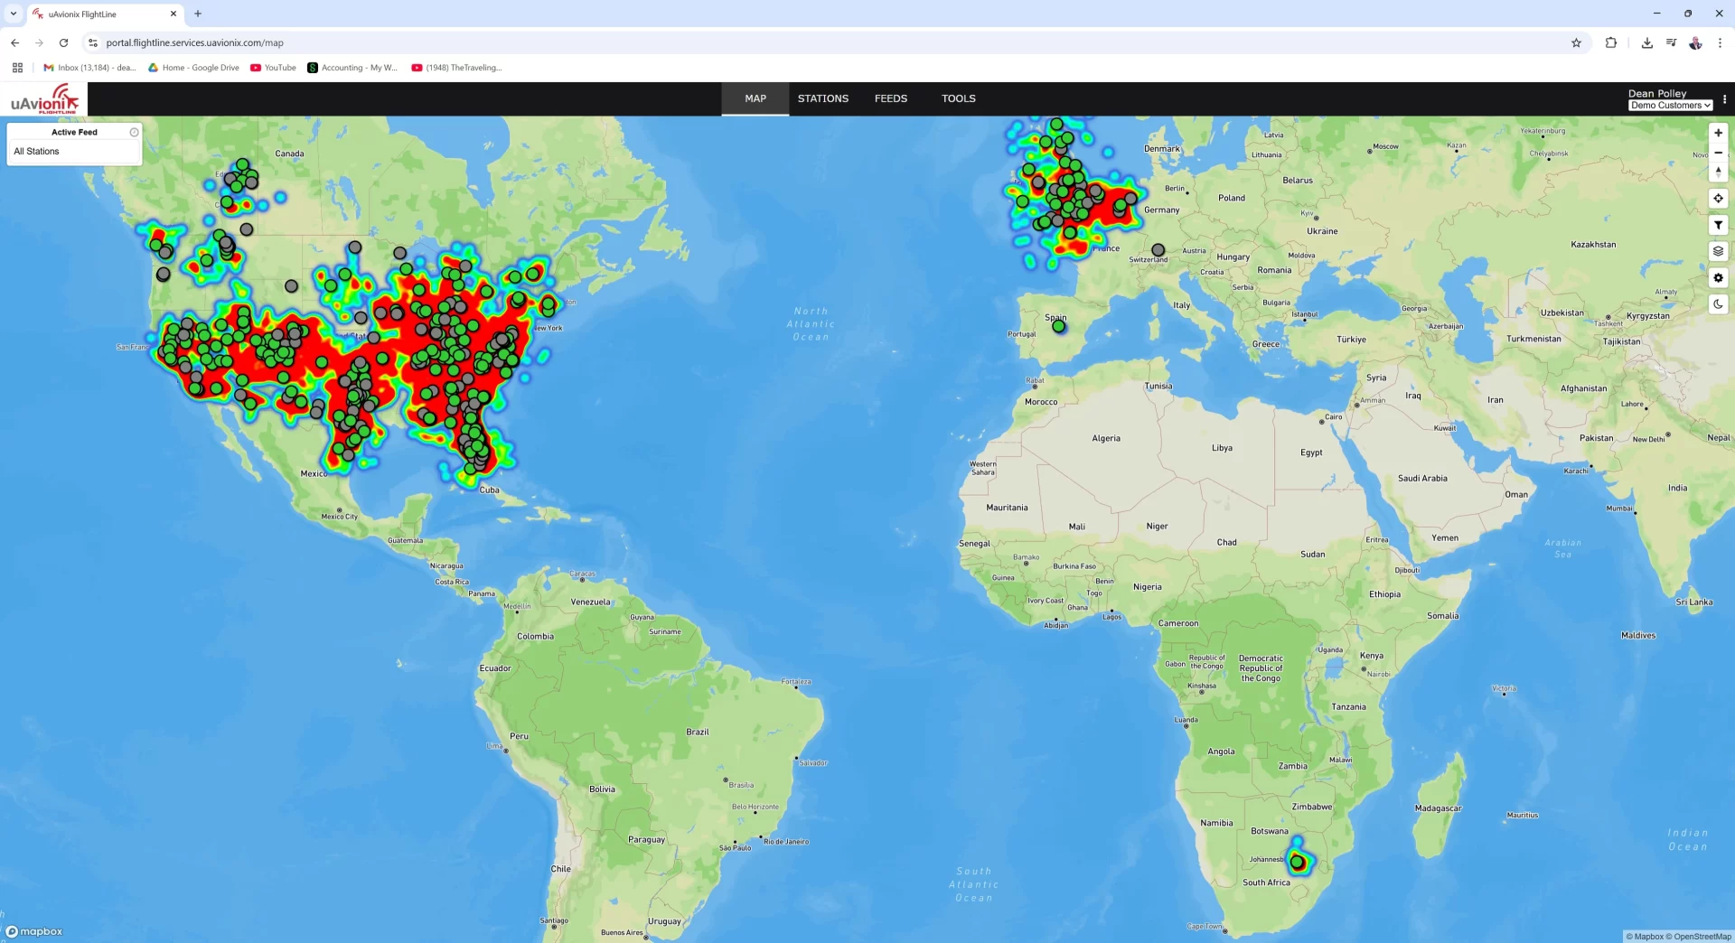Open the STATIONS tab
1735x943 pixels.
click(x=822, y=98)
